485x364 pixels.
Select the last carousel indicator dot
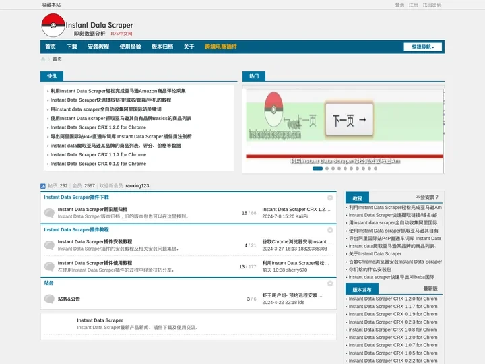click(x=375, y=169)
